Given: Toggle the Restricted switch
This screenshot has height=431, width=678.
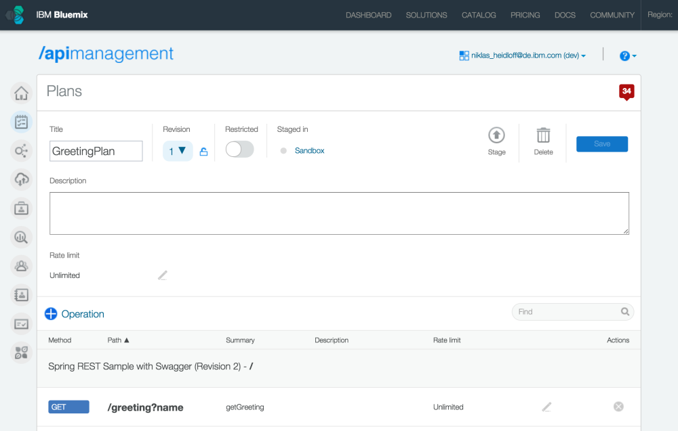Looking at the screenshot, I should pos(239,150).
